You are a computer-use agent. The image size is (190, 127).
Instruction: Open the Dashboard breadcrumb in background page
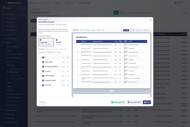click(x=34, y=3)
